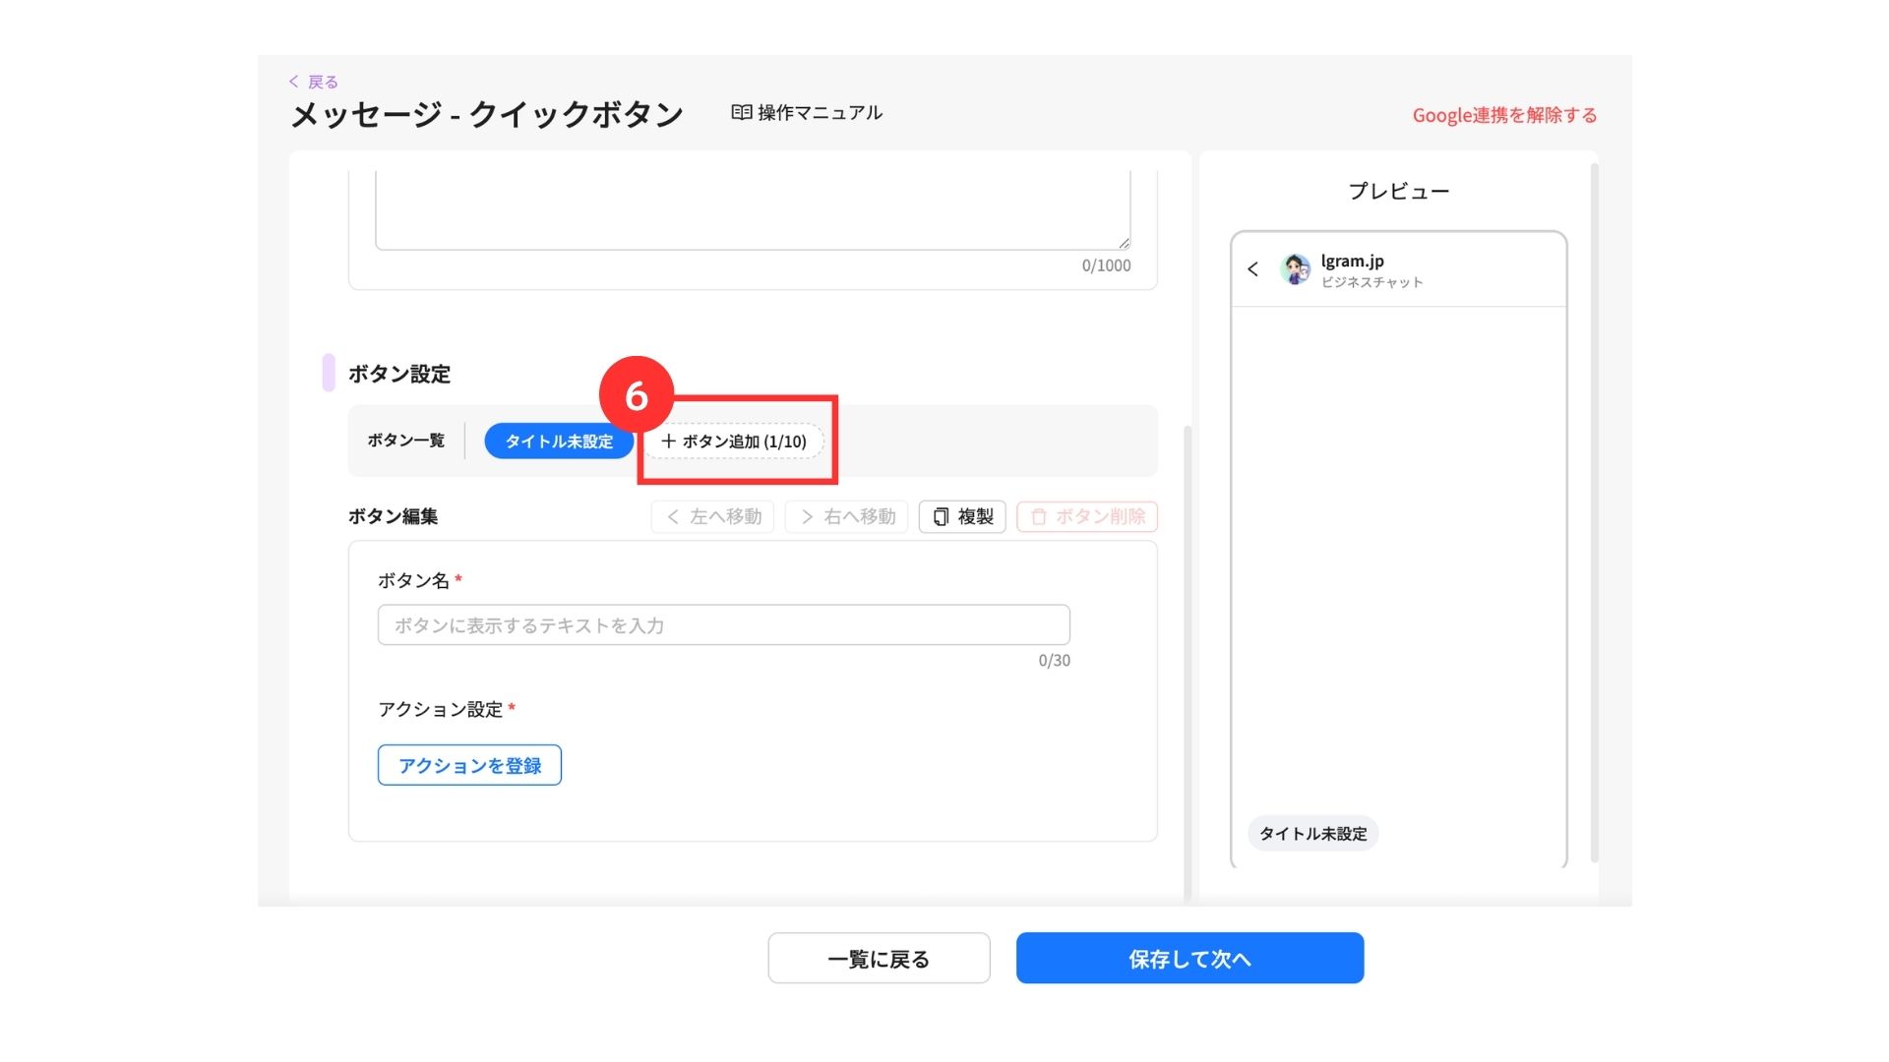Focus the ボタン名 text input field

tap(723, 625)
